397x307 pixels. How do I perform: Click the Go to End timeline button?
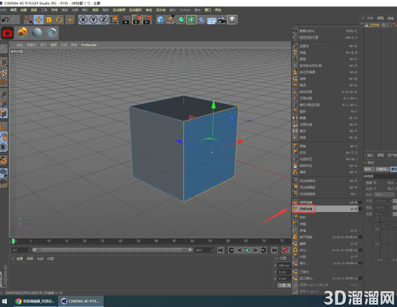click(x=274, y=250)
